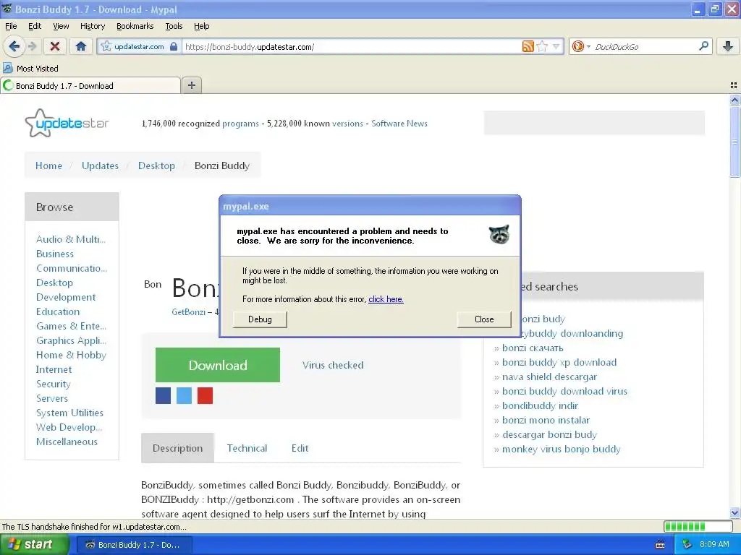The image size is (741, 555).
Task: Click the red share square
Action: coord(205,395)
